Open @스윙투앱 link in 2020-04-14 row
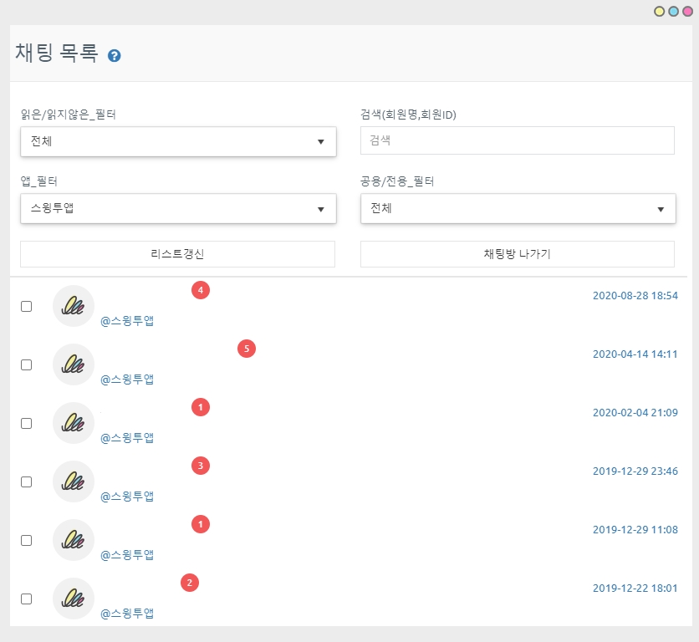 (127, 379)
